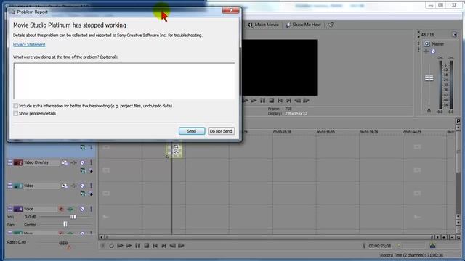Open the Master bus dropdown arrow
Image resolution: width=465 pixels, height=261 pixels.
pyautogui.click(x=455, y=35)
